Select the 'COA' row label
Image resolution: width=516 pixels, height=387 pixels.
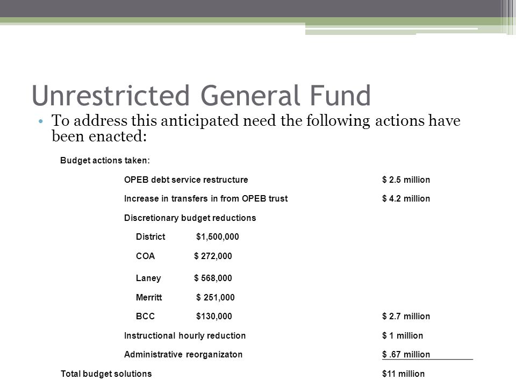click(x=145, y=256)
